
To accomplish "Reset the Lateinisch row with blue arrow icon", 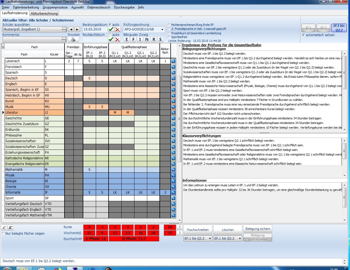I will click(173, 61).
